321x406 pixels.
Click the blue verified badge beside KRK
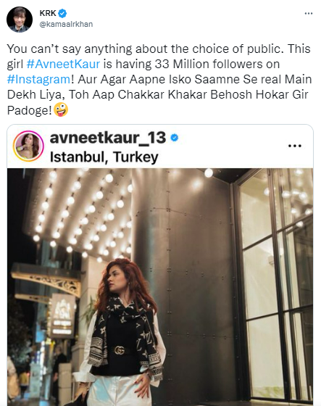(x=62, y=13)
